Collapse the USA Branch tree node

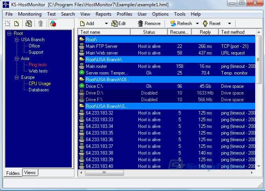pyautogui.click(x=16, y=40)
